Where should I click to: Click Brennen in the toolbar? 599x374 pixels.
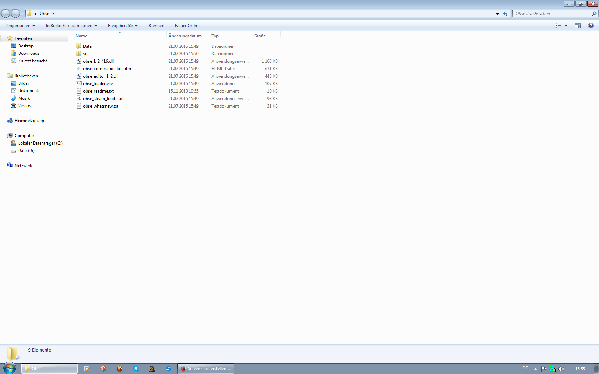point(157,26)
